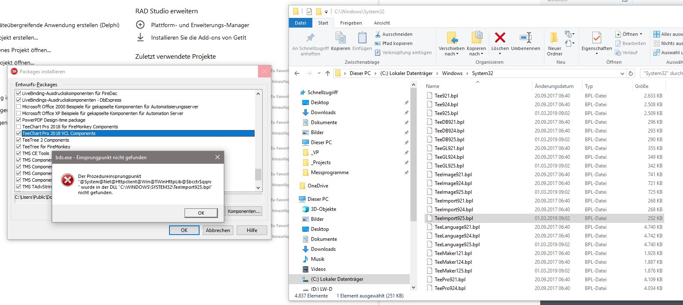Open Messprogramme folder in quick access
Screen dimensions: 683x305
[x=329, y=172]
